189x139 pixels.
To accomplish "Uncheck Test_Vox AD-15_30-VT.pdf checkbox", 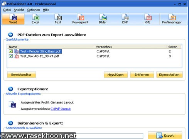I will 11,56.
